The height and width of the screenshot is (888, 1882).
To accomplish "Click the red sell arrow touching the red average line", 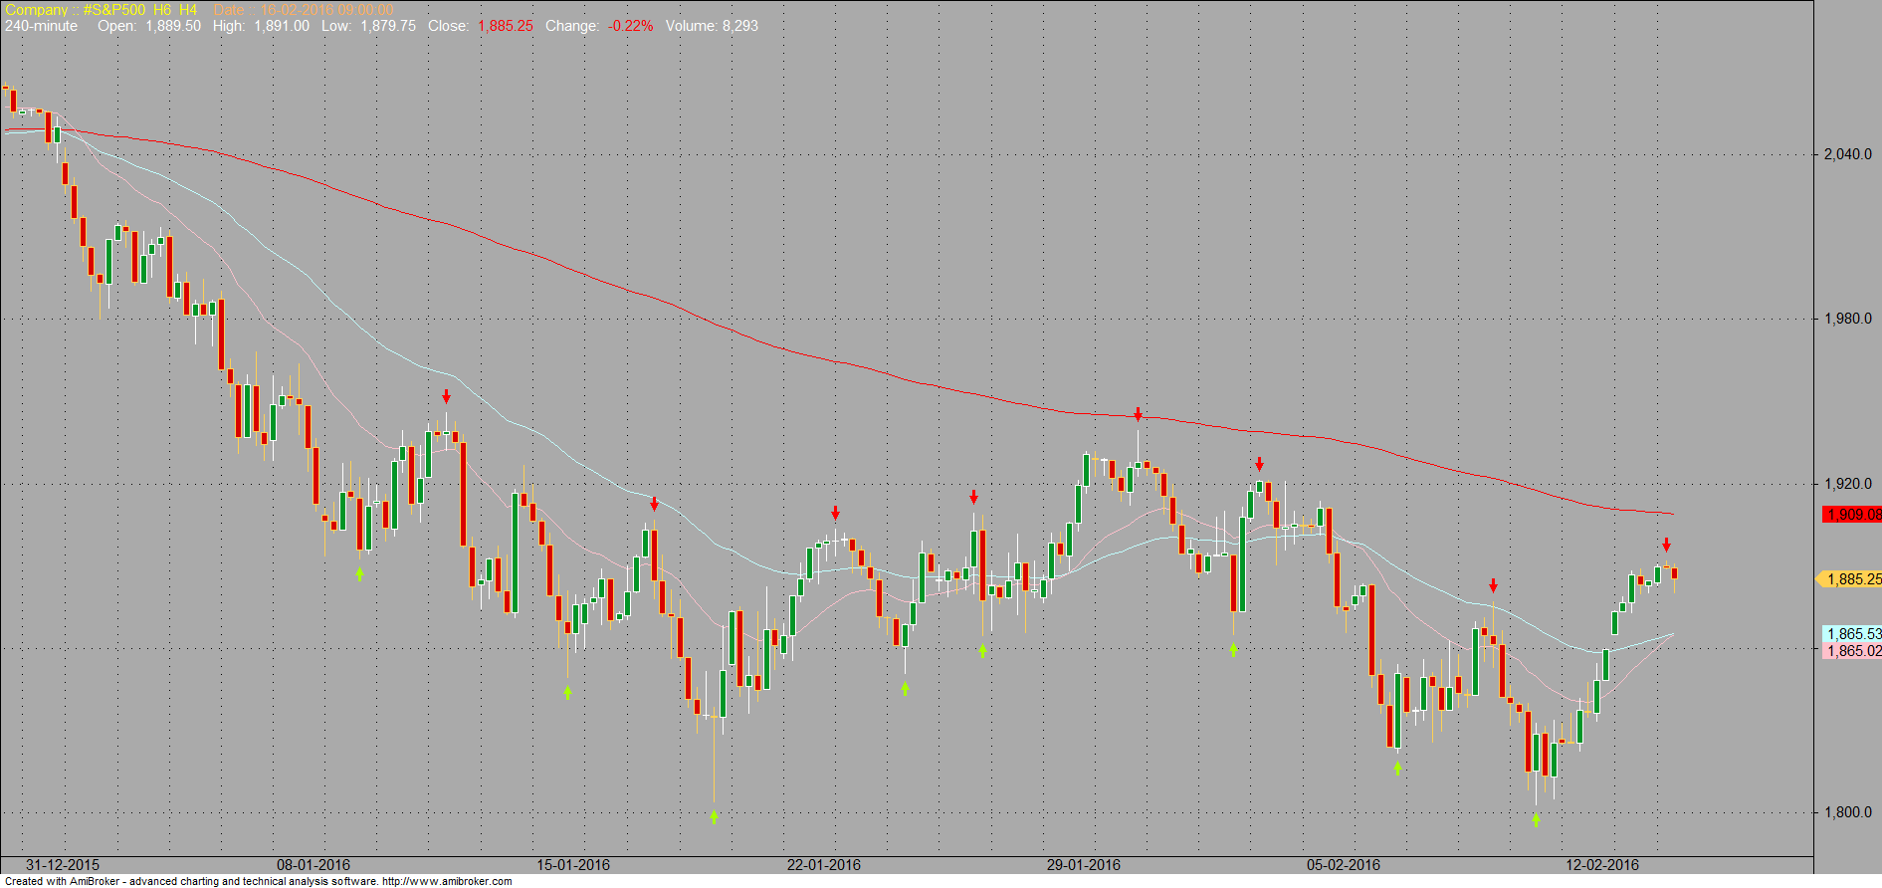I will tap(1138, 414).
